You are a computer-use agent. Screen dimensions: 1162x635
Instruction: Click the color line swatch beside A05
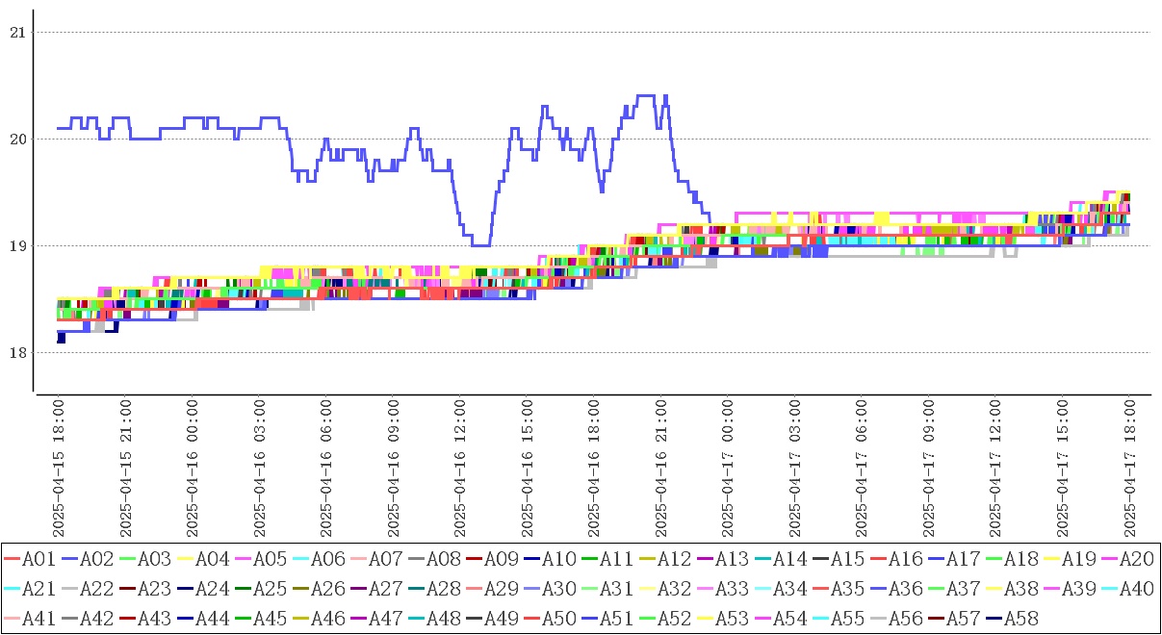tap(243, 558)
